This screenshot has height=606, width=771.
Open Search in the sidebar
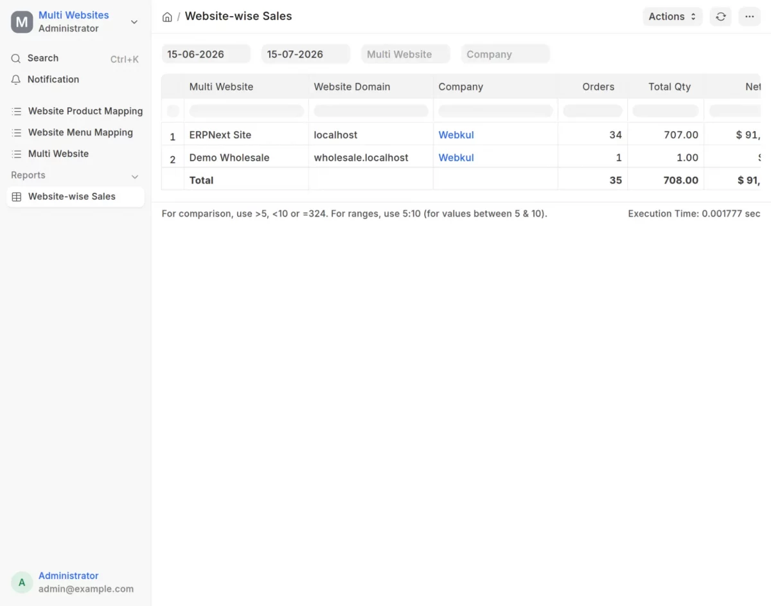click(76, 58)
